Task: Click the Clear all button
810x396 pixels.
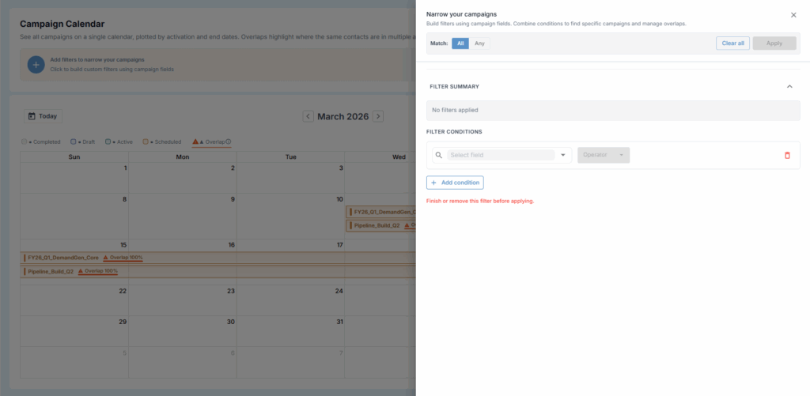Action: click(x=732, y=43)
